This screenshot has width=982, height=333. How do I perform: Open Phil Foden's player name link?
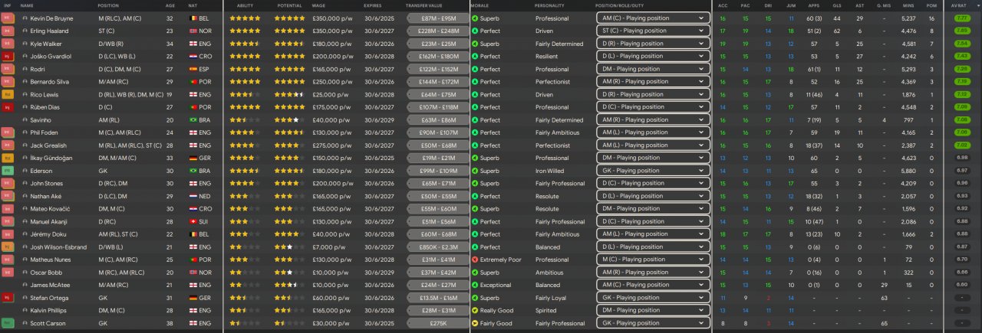pos(45,132)
